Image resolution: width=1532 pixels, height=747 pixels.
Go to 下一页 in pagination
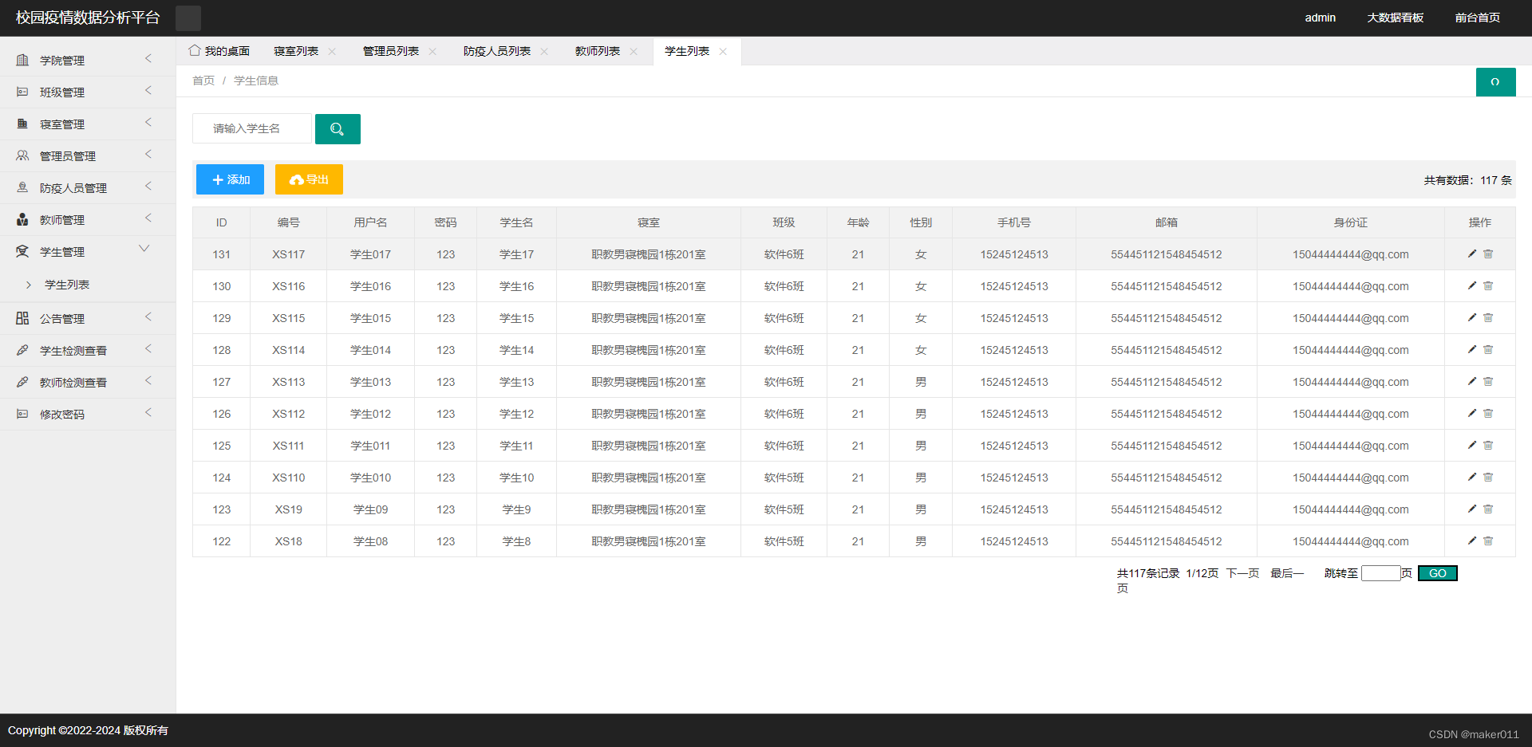click(1242, 573)
